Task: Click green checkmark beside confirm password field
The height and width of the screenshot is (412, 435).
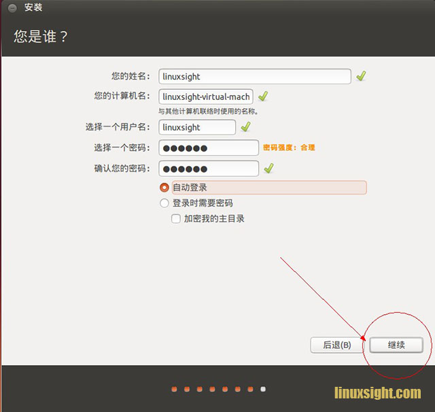Action: pyautogui.click(x=269, y=168)
